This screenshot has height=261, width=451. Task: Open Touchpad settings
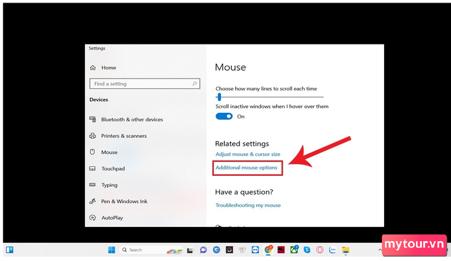pos(113,169)
